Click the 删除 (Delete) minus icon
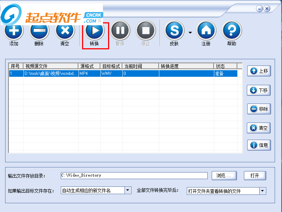This screenshot has height=212, width=282. tap(39, 30)
